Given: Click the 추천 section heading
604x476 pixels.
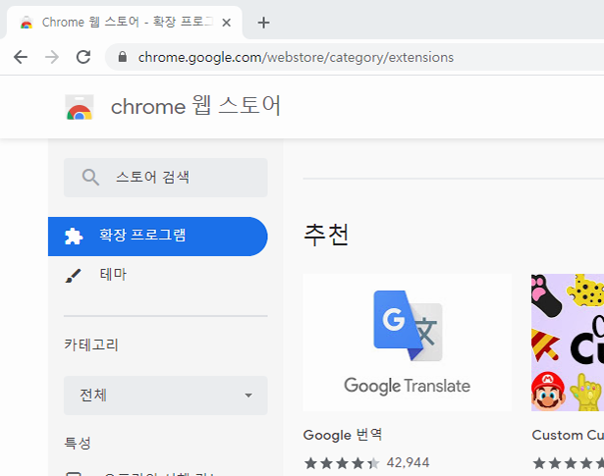Looking at the screenshot, I should [326, 235].
